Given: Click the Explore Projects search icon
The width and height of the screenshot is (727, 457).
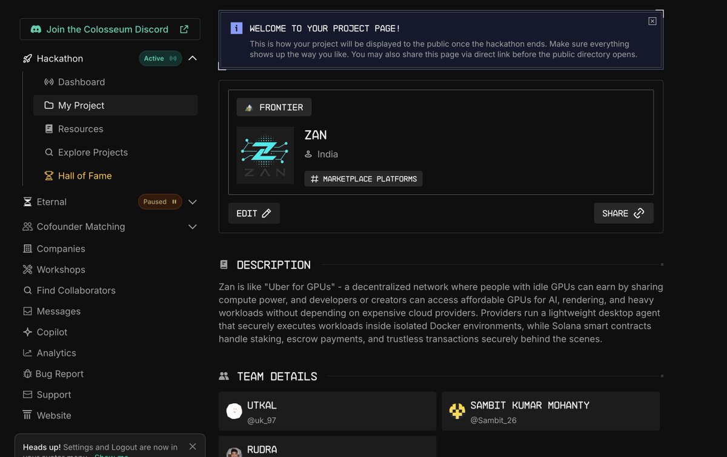Looking at the screenshot, I should (49, 152).
